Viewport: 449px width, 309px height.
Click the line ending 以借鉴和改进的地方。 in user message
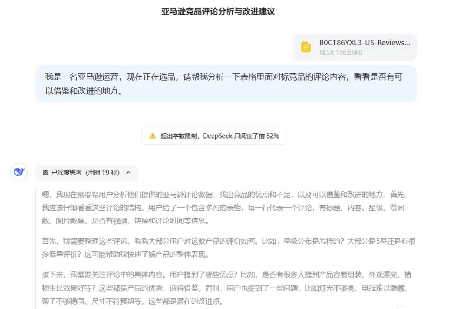[84, 91]
